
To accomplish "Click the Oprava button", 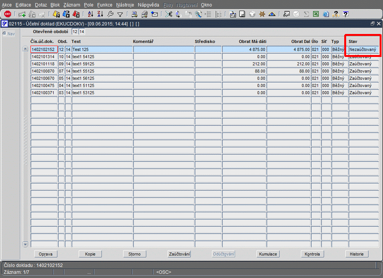I will [x=45, y=254].
